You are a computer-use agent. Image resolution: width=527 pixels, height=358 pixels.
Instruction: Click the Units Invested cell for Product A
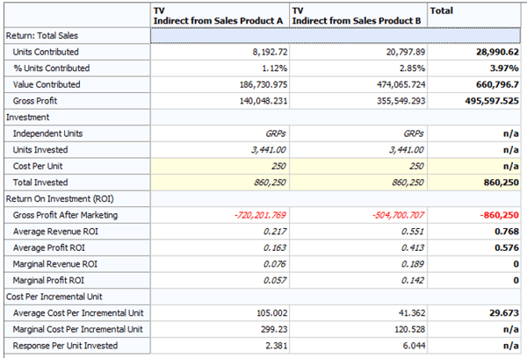pos(220,150)
